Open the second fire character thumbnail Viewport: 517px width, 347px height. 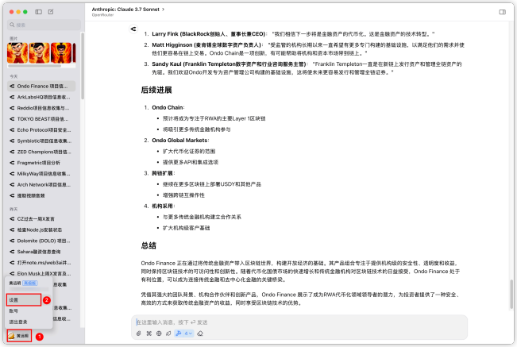pos(39,52)
